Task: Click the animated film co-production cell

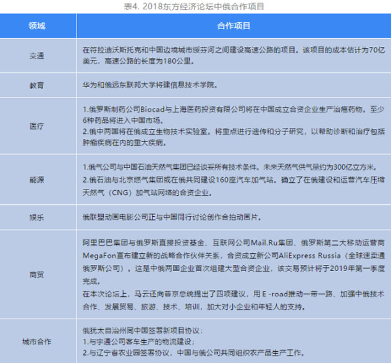Action: pyautogui.click(x=172, y=217)
